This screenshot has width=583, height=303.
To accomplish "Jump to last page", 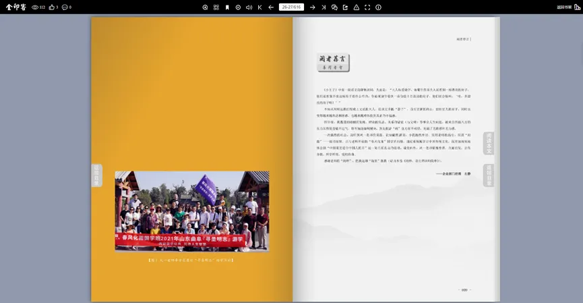I will tap(324, 7).
